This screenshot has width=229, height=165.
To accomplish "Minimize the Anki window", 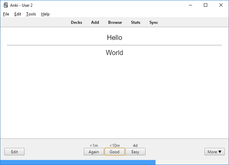I will click(190, 5).
